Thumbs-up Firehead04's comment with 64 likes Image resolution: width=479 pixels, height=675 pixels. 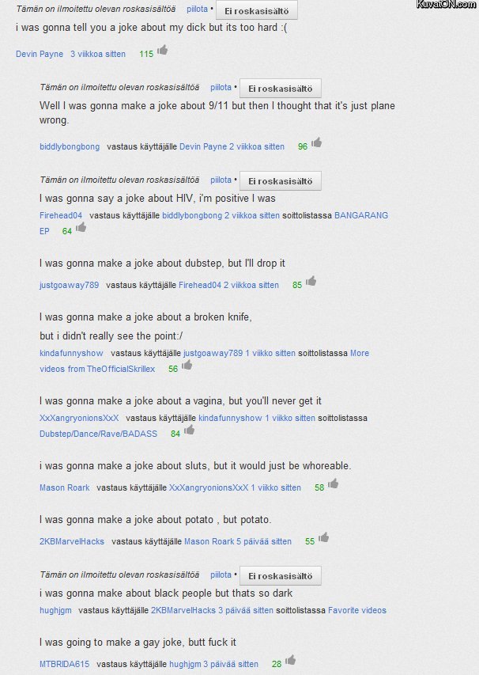81,227
